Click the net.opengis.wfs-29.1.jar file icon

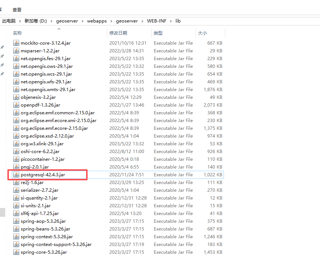click(16, 82)
